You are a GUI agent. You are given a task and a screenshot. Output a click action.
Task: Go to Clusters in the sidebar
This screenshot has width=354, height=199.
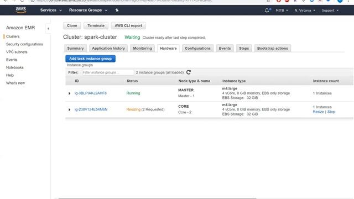(13, 36)
